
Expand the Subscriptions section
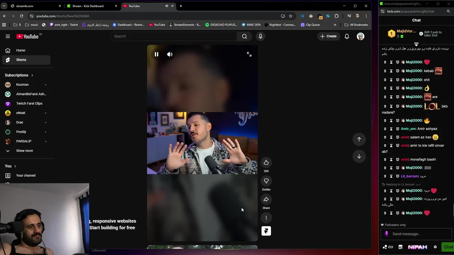point(19,75)
